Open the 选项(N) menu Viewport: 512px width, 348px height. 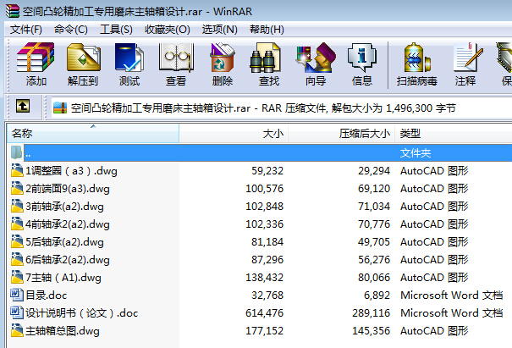219,30
